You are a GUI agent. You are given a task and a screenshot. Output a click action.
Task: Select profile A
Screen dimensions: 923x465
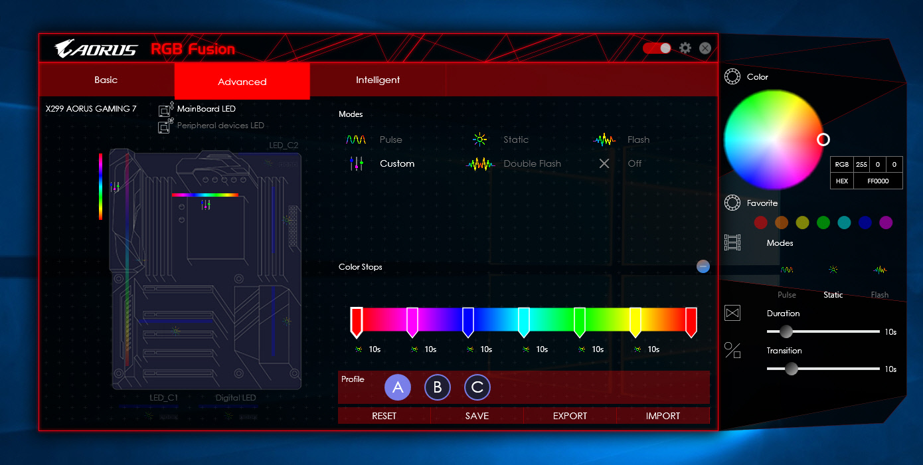398,388
